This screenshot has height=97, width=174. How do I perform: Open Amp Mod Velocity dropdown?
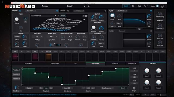click(x=160, y=28)
